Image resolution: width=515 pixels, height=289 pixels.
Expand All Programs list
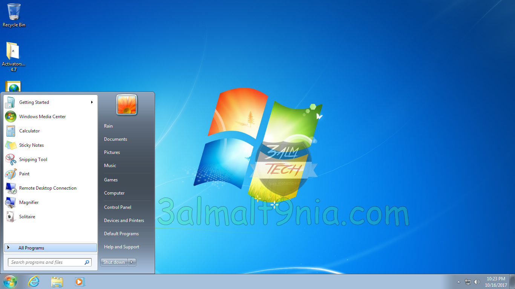click(x=51, y=248)
